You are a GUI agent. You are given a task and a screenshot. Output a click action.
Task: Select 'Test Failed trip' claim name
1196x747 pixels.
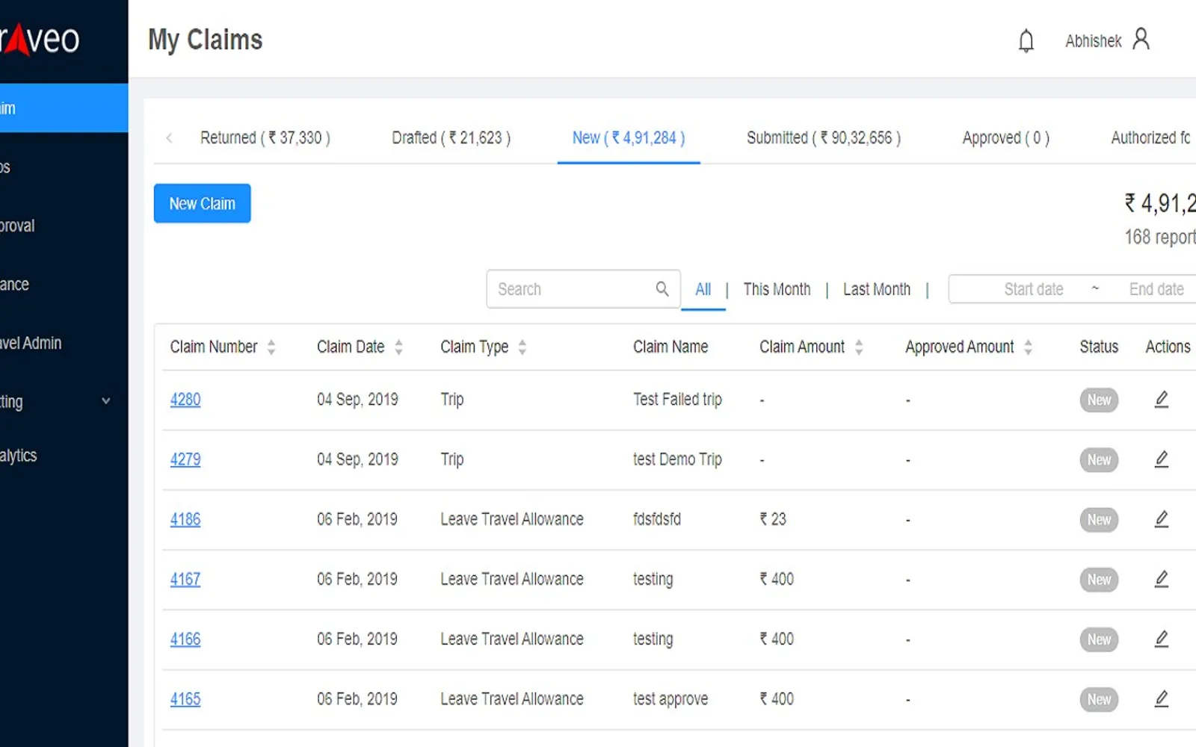pyautogui.click(x=677, y=400)
